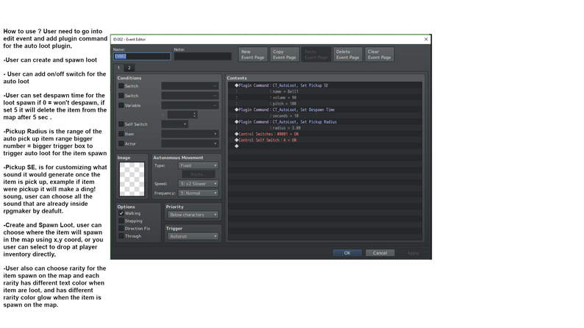The image size is (584, 328).
Task: Uncheck the Walking option
Action: [x=121, y=213]
